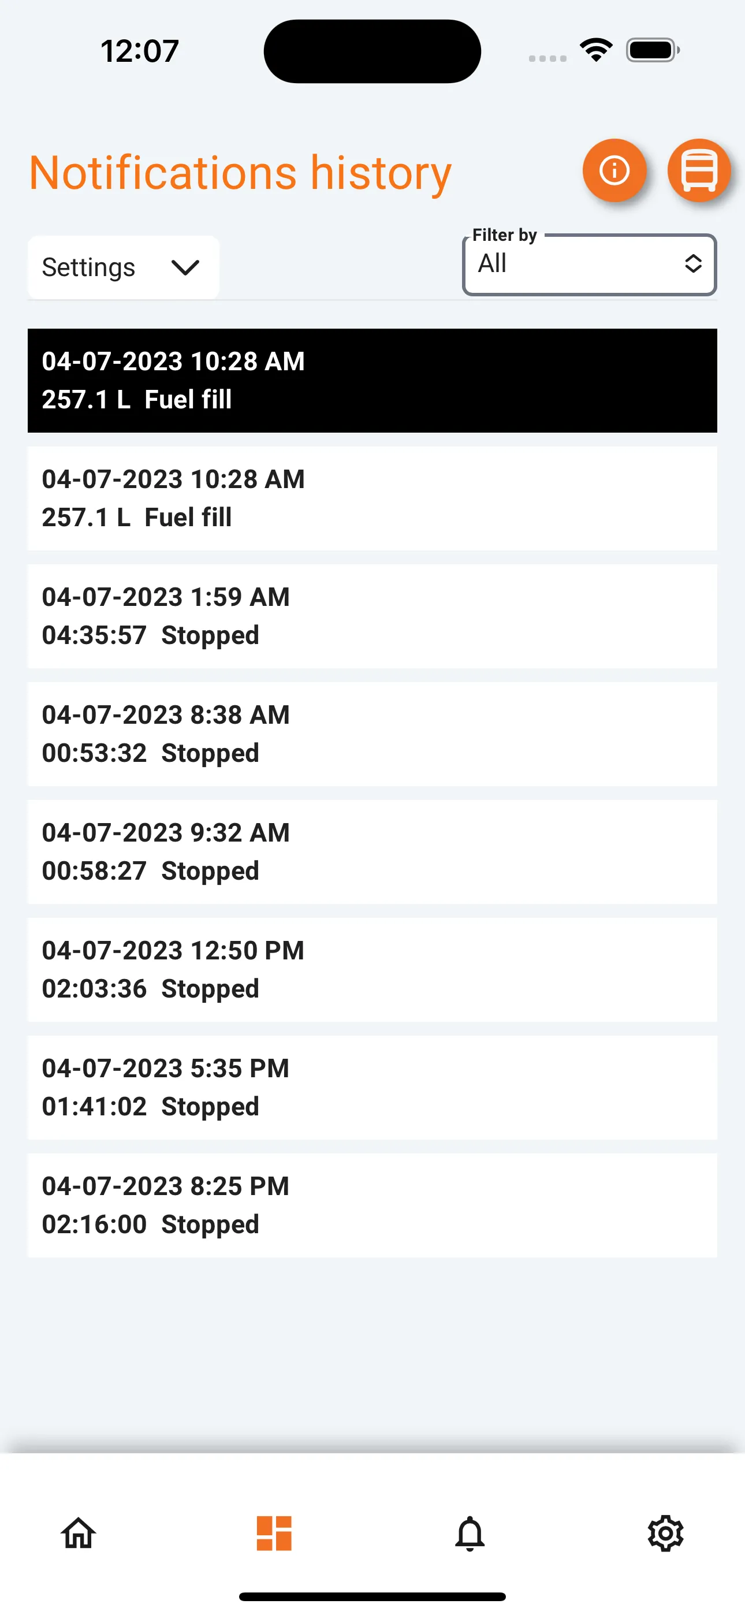Open the 8:38 AM Stopped notification
The width and height of the screenshot is (745, 1615).
pyautogui.click(x=372, y=734)
